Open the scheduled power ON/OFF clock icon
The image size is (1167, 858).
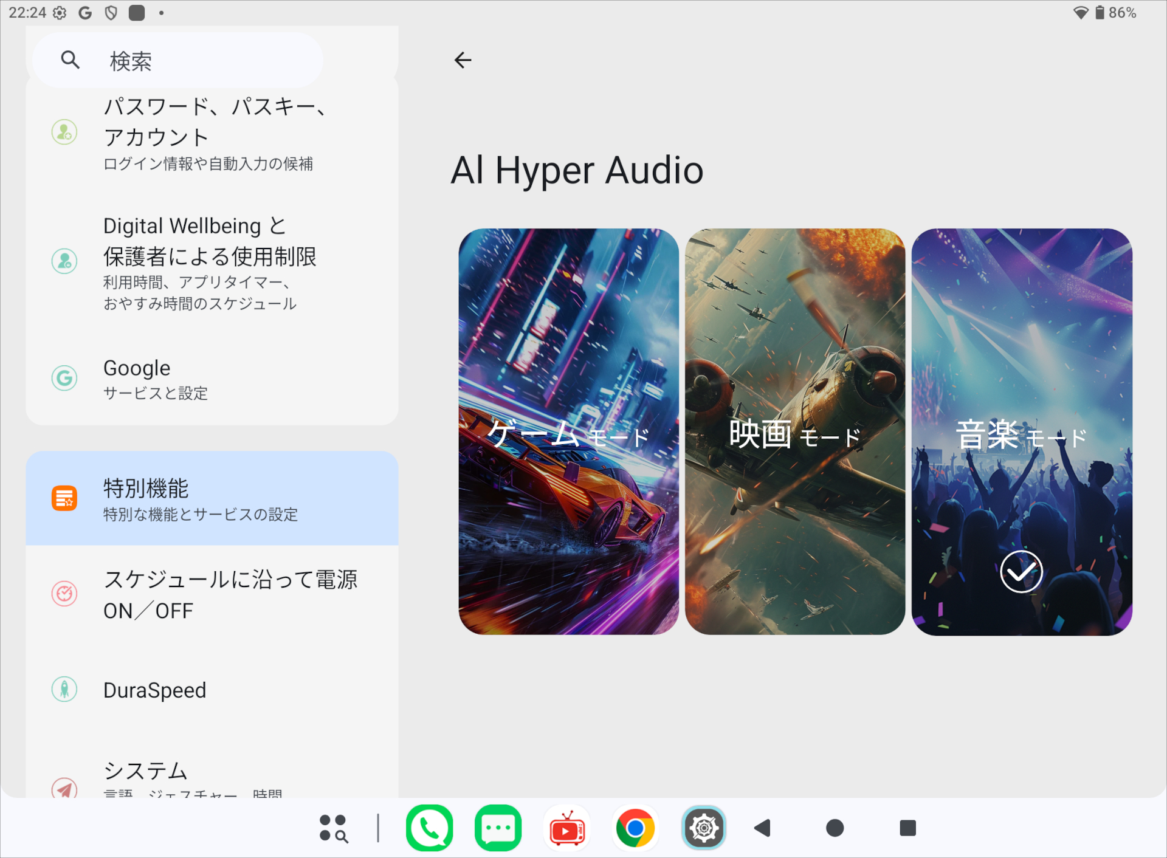click(x=64, y=594)
